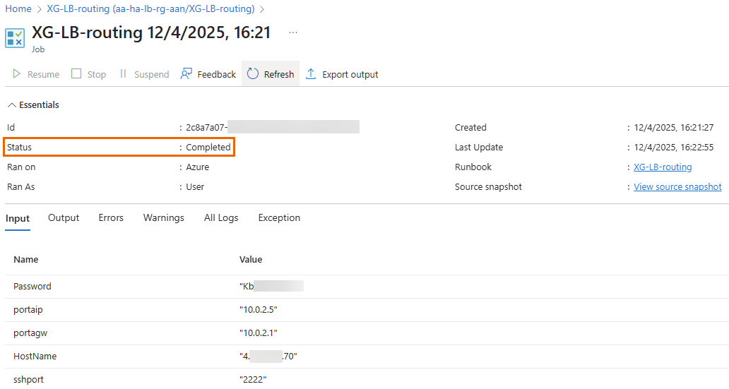The image size is (729, 389).
Task: Click the Refresh circular arrow icon
Action: (x=253, y=74)
